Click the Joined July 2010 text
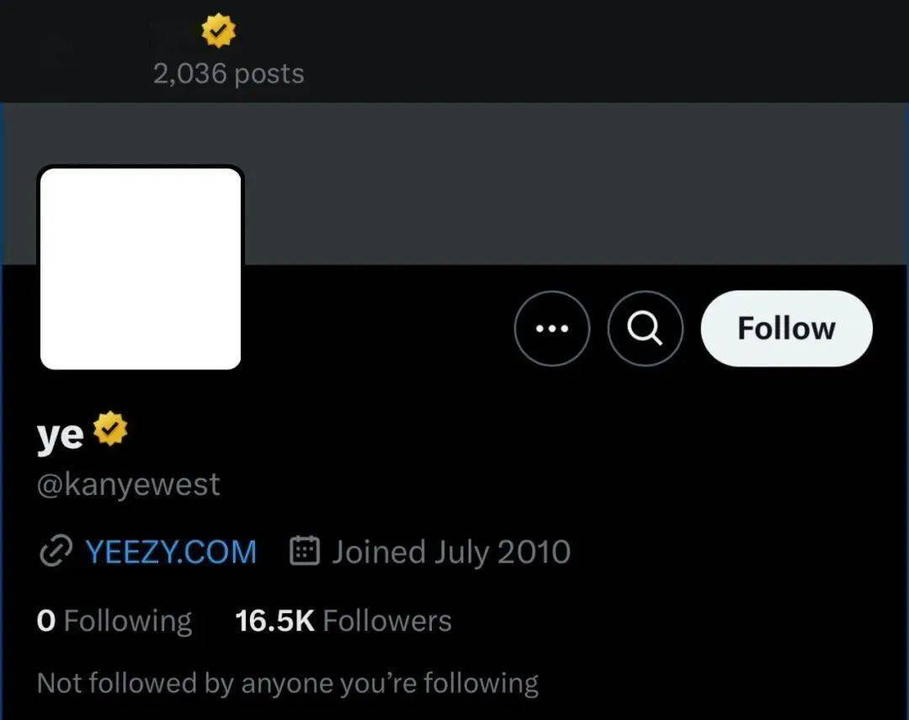The image size is (909, 720). pyautogui.click(x=451, y=552)
